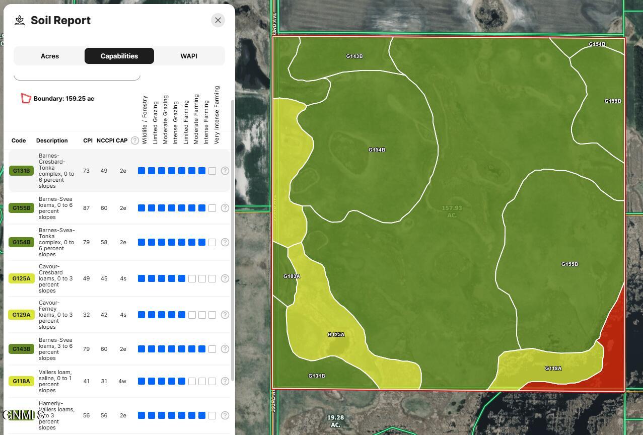The width and height of the screenshot is (643, 435).
Task: Click the G131B soil code badge
Action: pyautogui.click(x=21, y=171)
